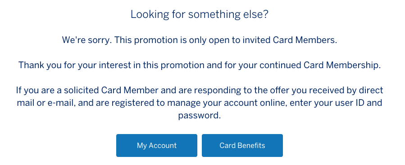Click the 'We're sorry' promotion notice text

click(200, 40)
